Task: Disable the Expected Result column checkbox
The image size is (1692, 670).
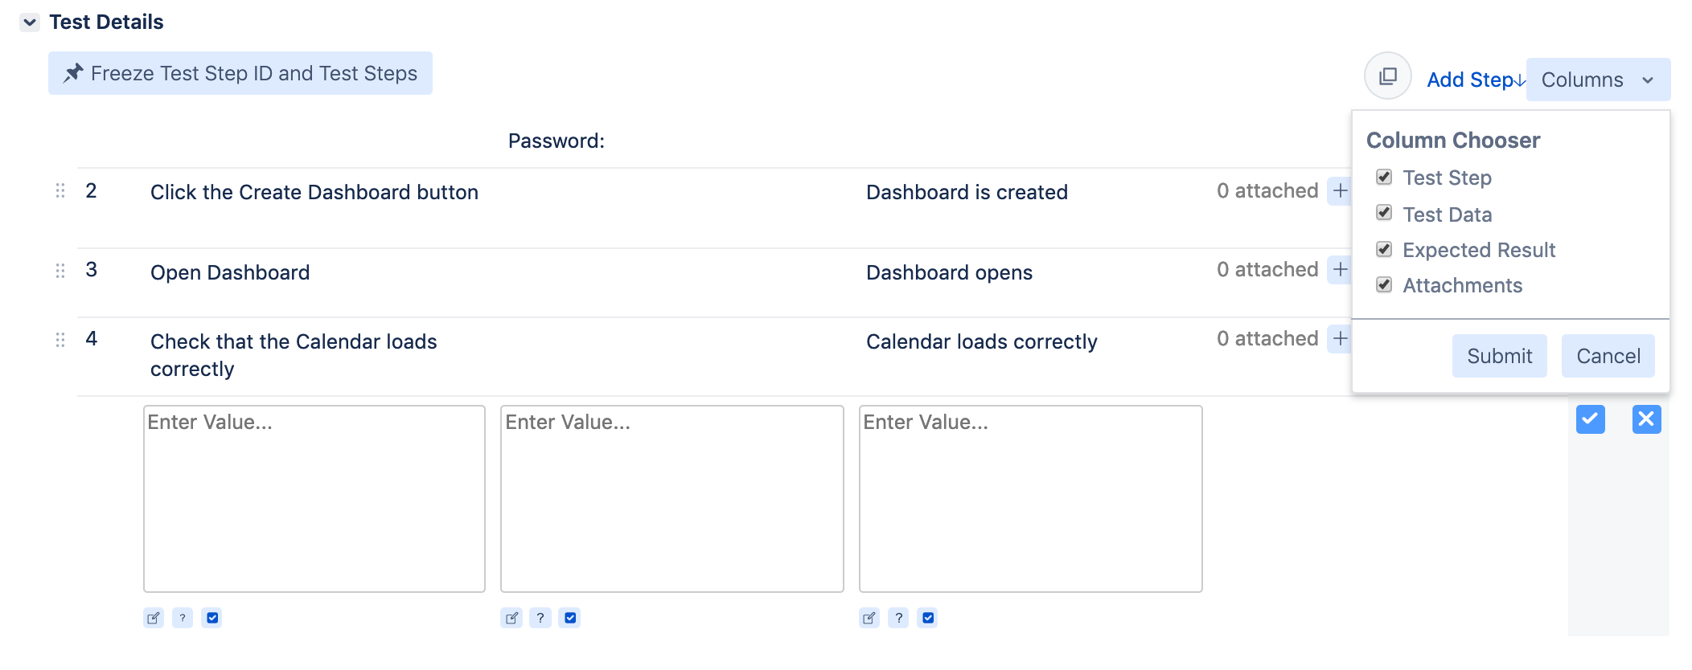Action: pyautogui.click(x=1384, y=250)
